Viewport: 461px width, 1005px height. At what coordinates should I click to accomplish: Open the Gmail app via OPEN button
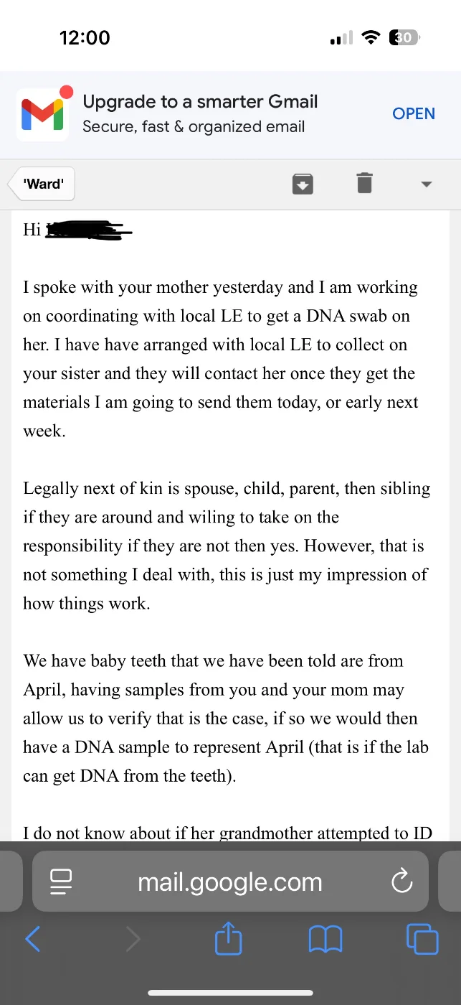click(414, 113)
